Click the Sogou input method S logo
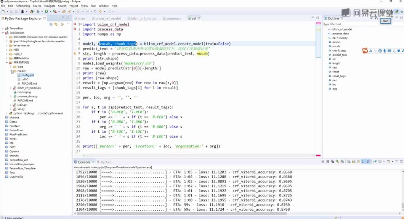 (x=365, y=51)
